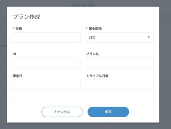Focus the ID input field
The image size is (171, 129).
[47, 63]
